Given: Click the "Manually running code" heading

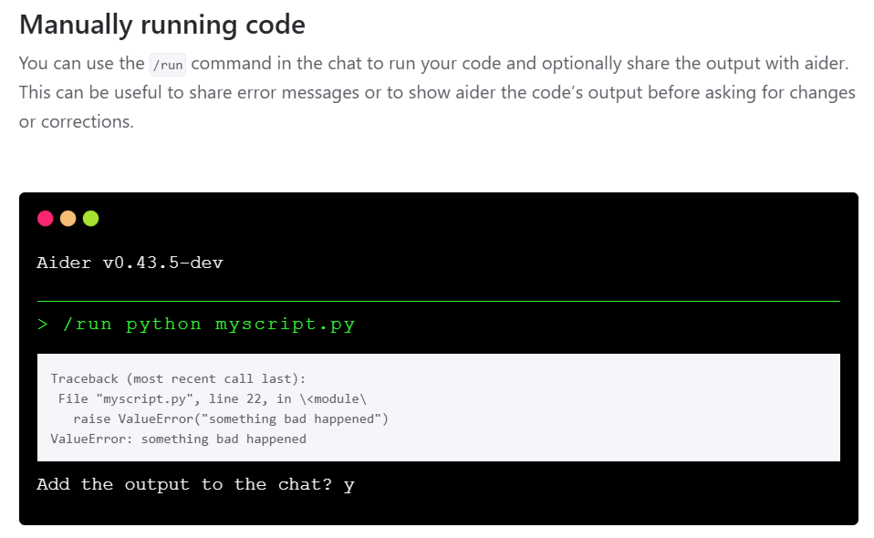Looking at the screenshot, I should pos(162,25).
